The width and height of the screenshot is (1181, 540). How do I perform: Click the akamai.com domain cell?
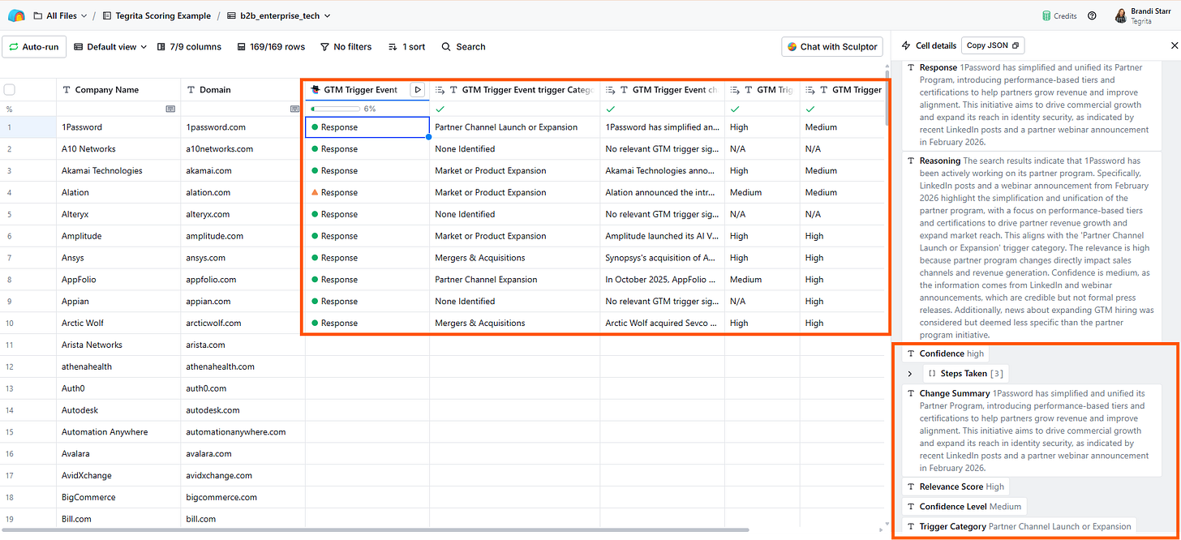click(243, 171)
